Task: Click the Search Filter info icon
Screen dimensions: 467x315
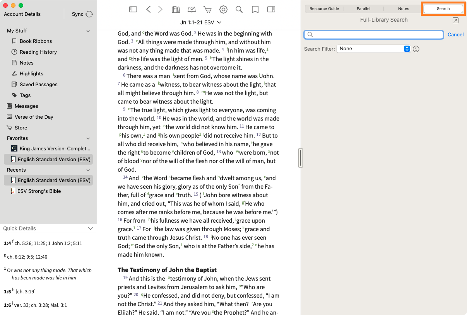Action: (416, 49)
